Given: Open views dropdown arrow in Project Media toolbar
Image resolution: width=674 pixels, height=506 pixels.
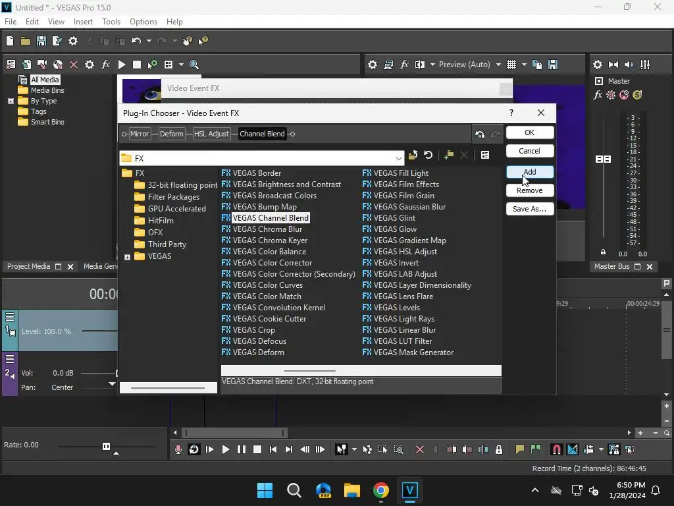Looking at the screenshot, I should (x=181, y=65).
